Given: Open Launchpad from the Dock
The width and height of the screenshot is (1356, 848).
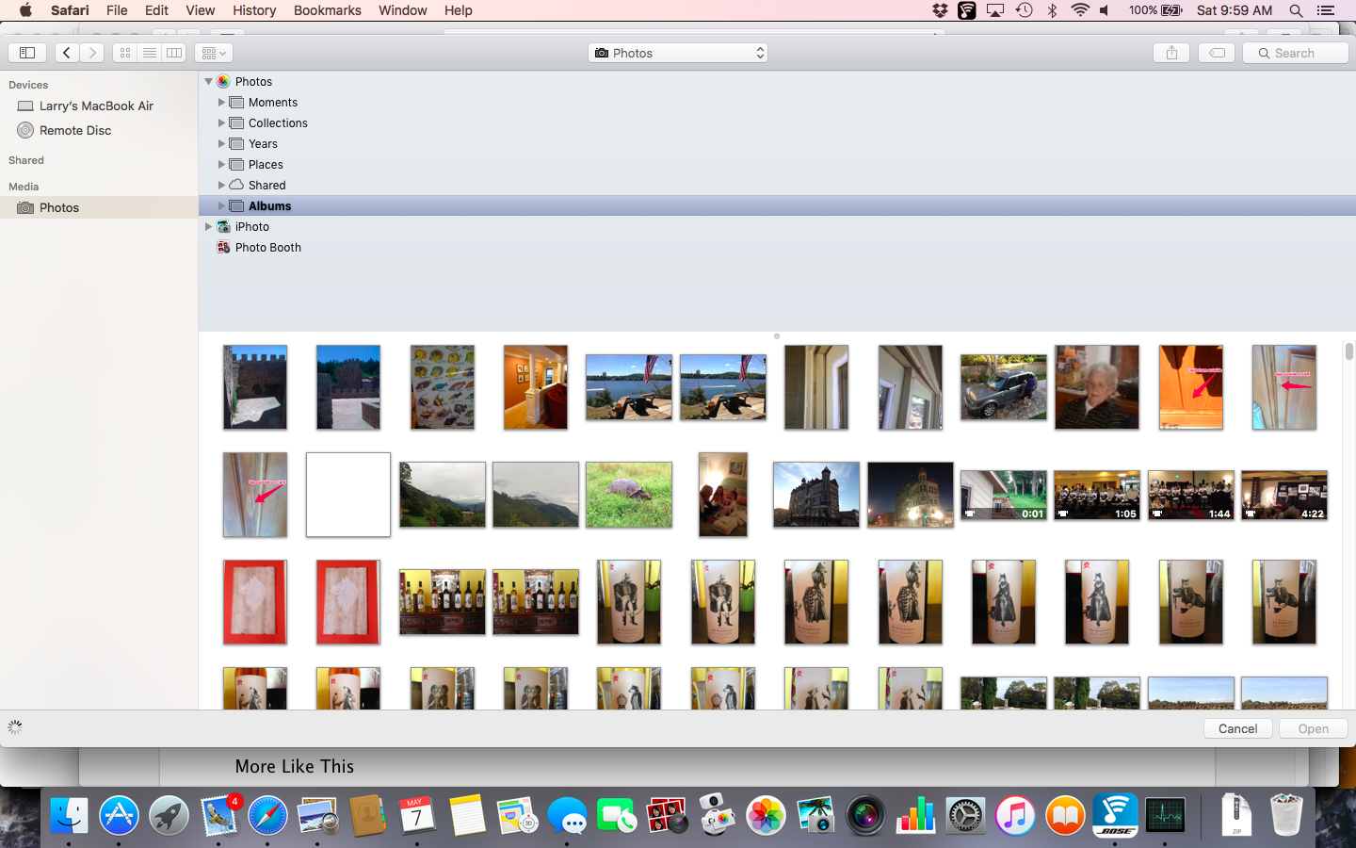Looking at the screenshot, I should tap(169, 815).
